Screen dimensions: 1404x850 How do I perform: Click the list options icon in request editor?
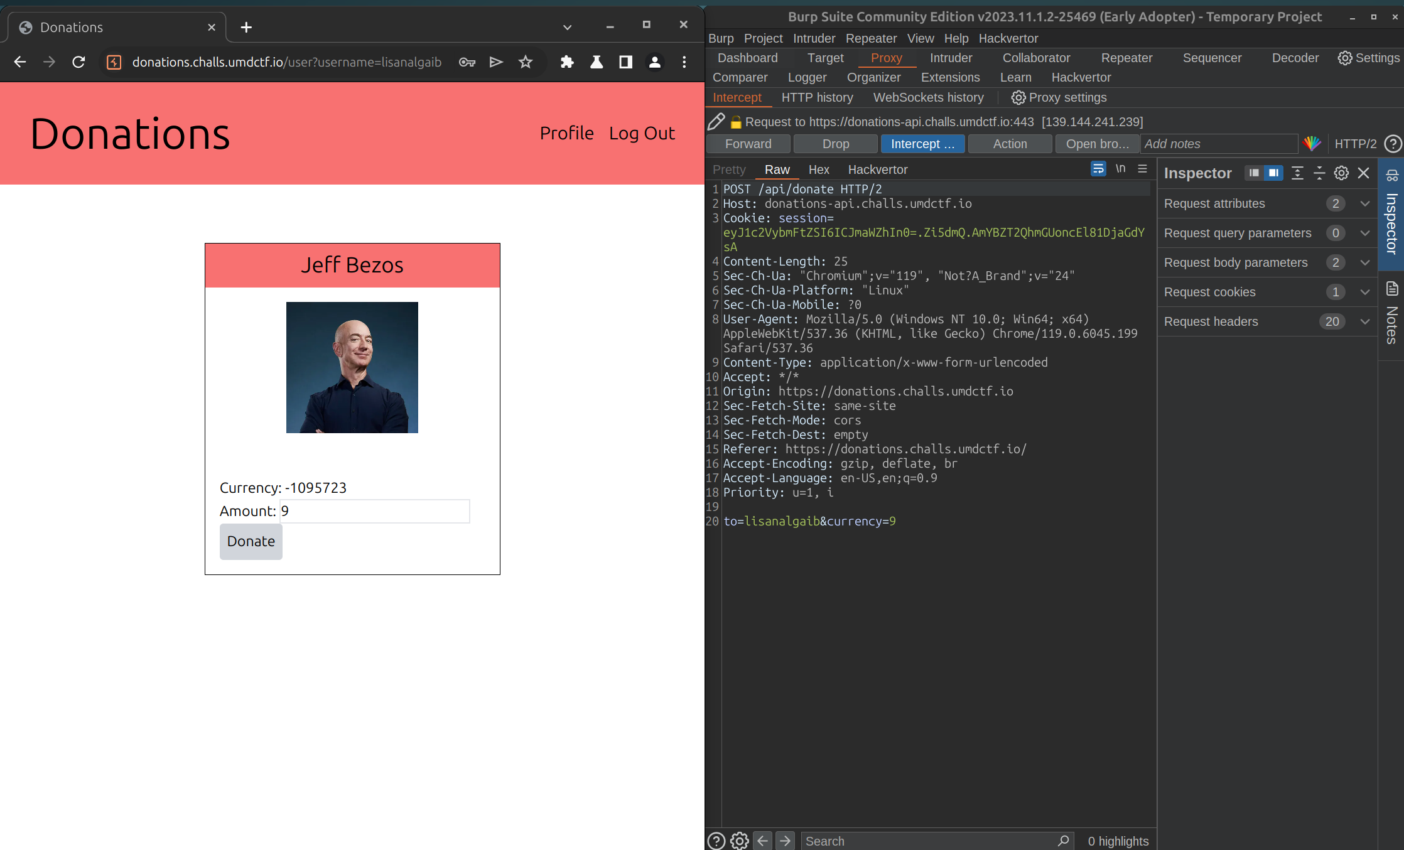click(1142, 169)
